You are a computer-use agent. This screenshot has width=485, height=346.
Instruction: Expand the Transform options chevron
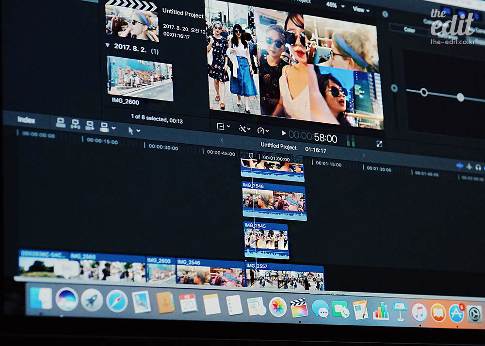pyautogui.click(x=228, y=126)
